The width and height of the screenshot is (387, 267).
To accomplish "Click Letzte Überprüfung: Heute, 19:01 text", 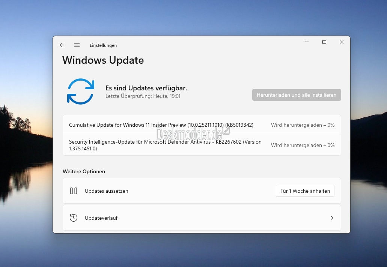I will click(x=143, y=96).
